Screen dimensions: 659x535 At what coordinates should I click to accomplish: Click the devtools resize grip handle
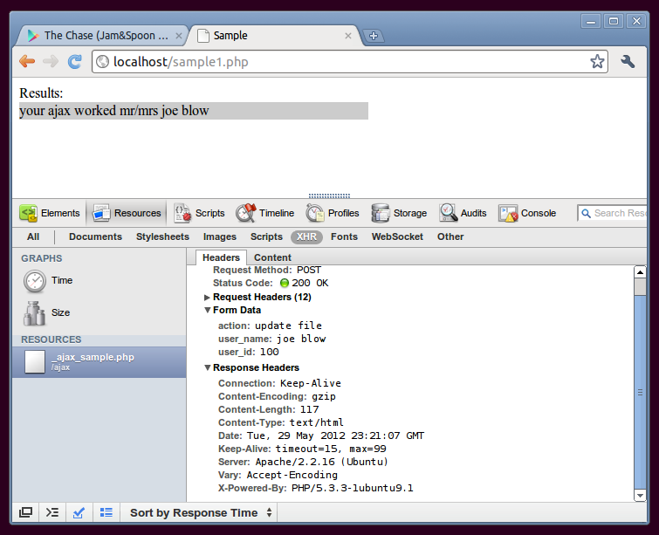click(x=329, y=195)
